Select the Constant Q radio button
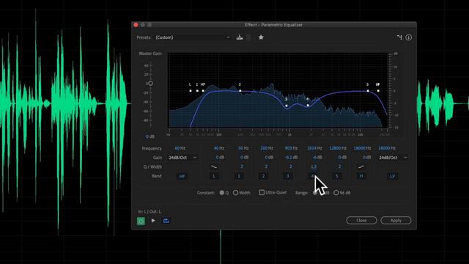469x264 pixels. click(221, 193)
